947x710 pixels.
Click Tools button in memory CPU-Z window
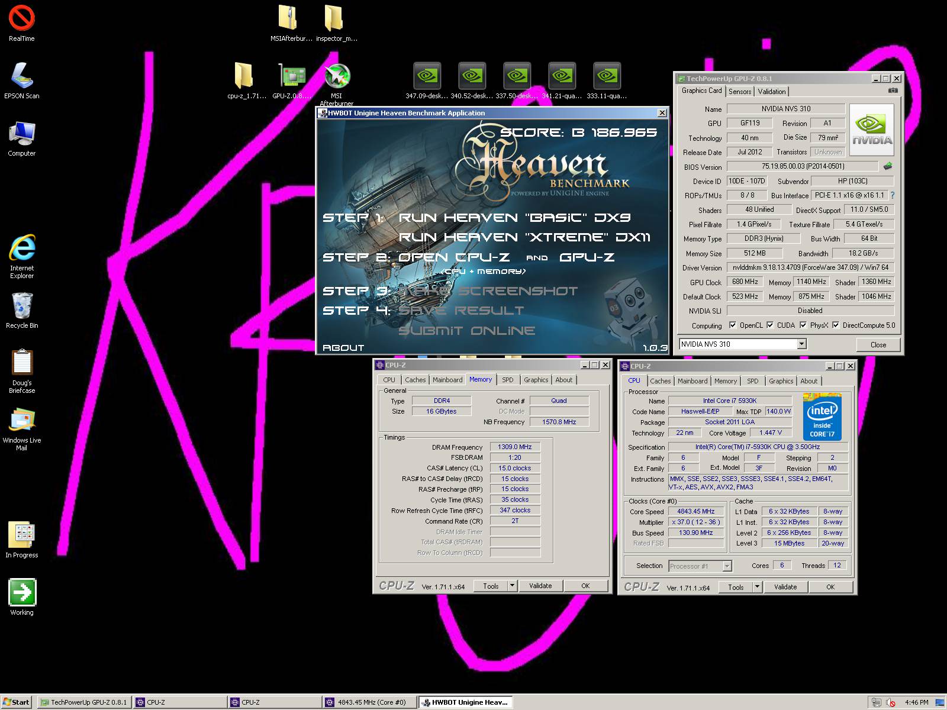[491, 586]
